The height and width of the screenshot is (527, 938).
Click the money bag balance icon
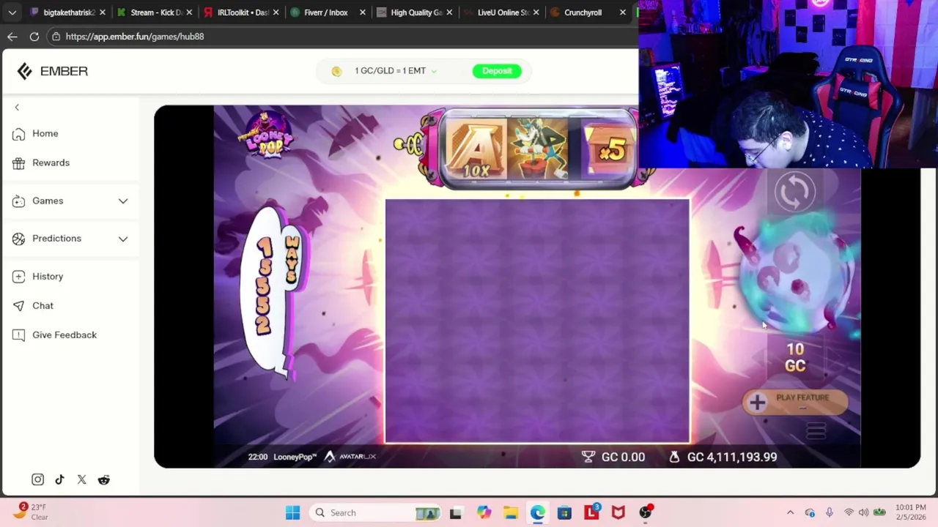pos(674,457)
